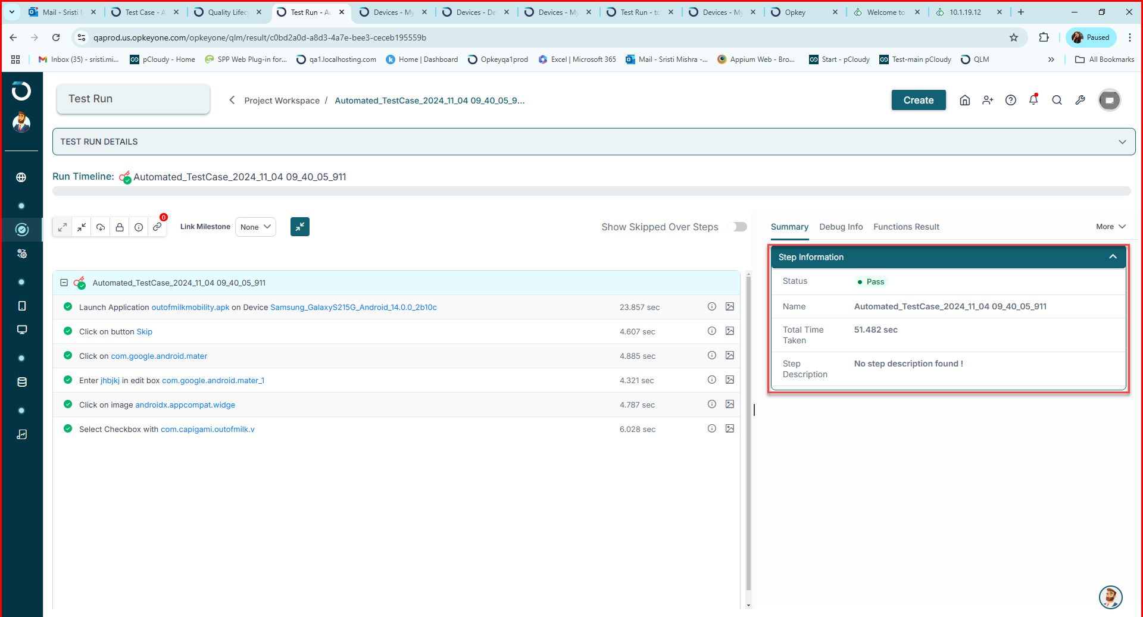This screenshot has height=617, width=1143.
Task: Open the notifications bell icon
Action: click(x=1034, y=100)
